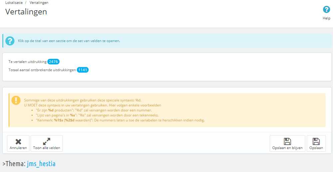Open Vertalingen in the breadcrumb
333x172 pixels.
[x=39, y=3]
